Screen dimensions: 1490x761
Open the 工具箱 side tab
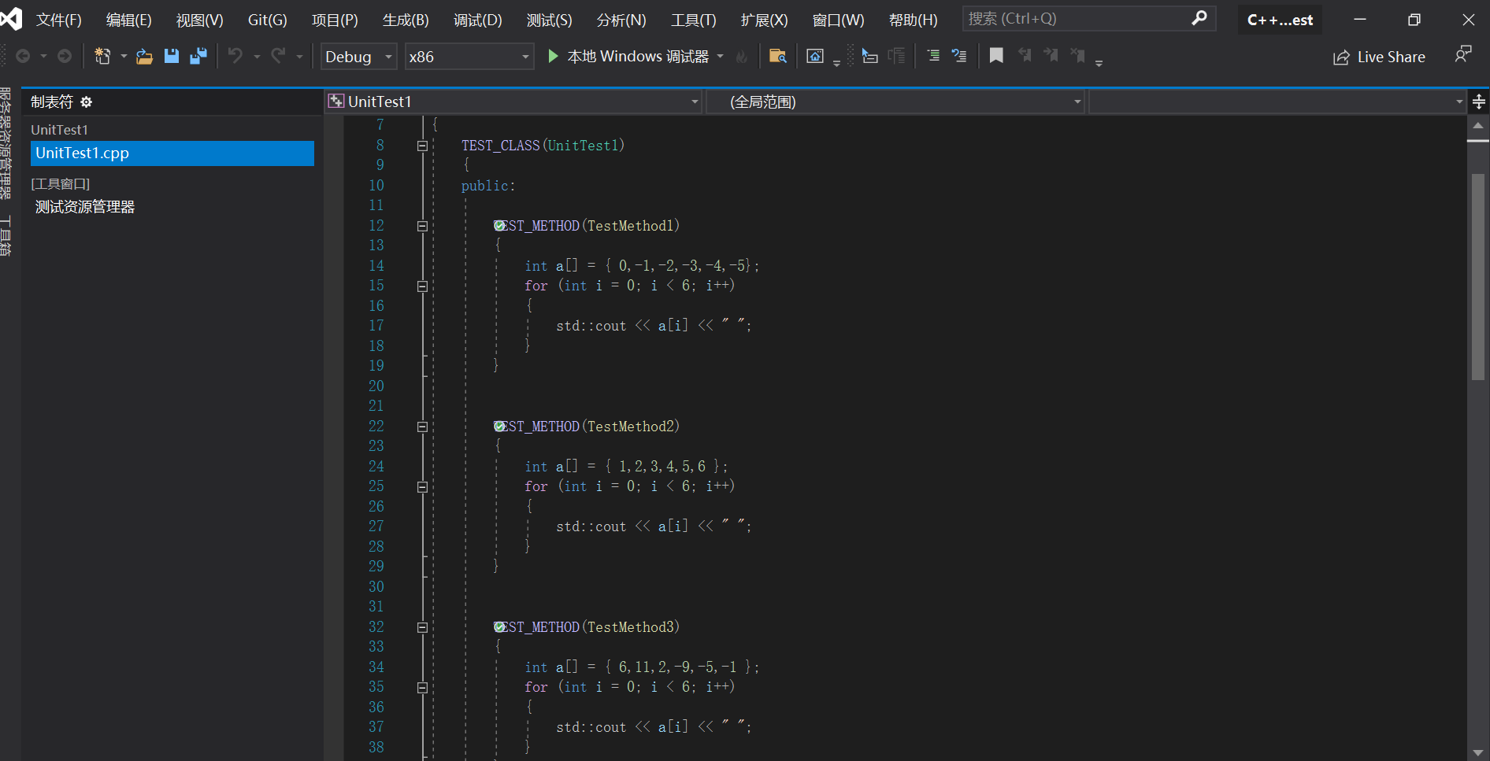coord(6,236)
